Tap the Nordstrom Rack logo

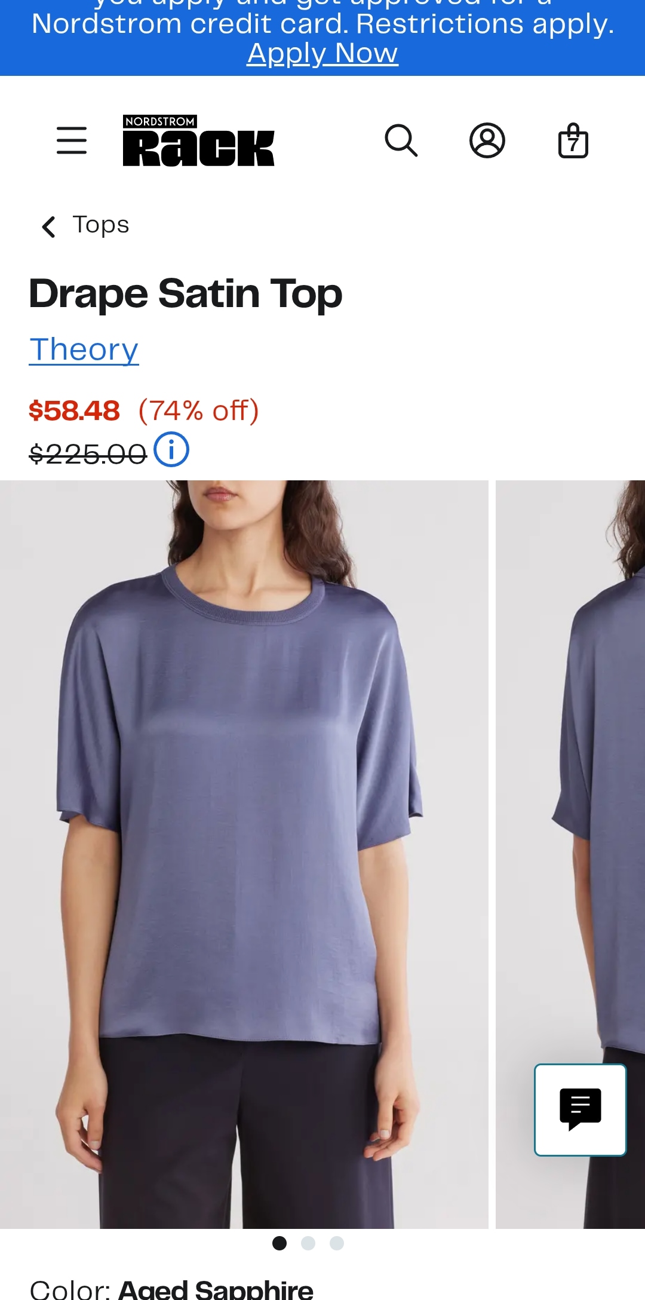coord(198,140)
